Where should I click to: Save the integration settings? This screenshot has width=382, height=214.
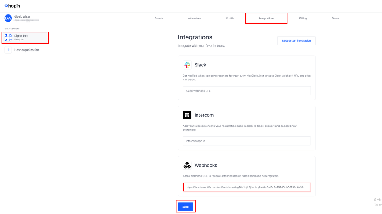click(x=185, y=207)
